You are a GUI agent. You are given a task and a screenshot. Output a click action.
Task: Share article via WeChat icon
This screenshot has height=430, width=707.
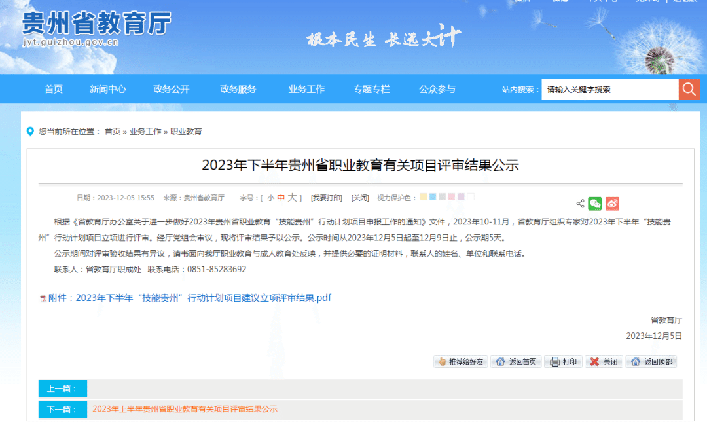[x=594, y=204]
